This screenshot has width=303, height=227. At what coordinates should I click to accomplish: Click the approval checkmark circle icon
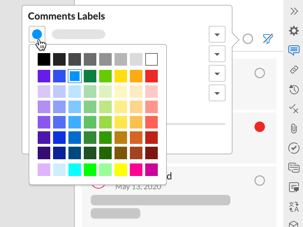click(x=294, y=148)
